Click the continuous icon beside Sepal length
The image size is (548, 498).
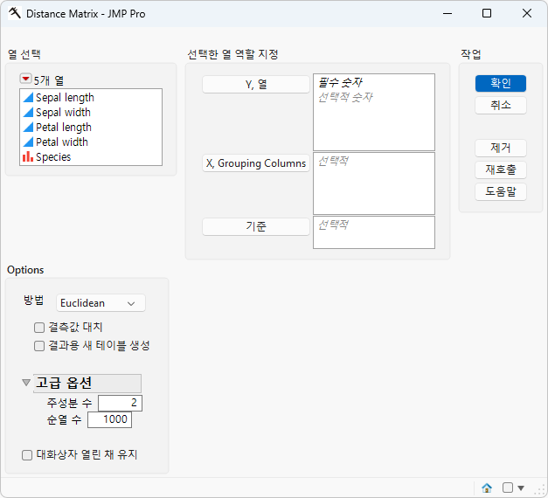pos(28,97)
